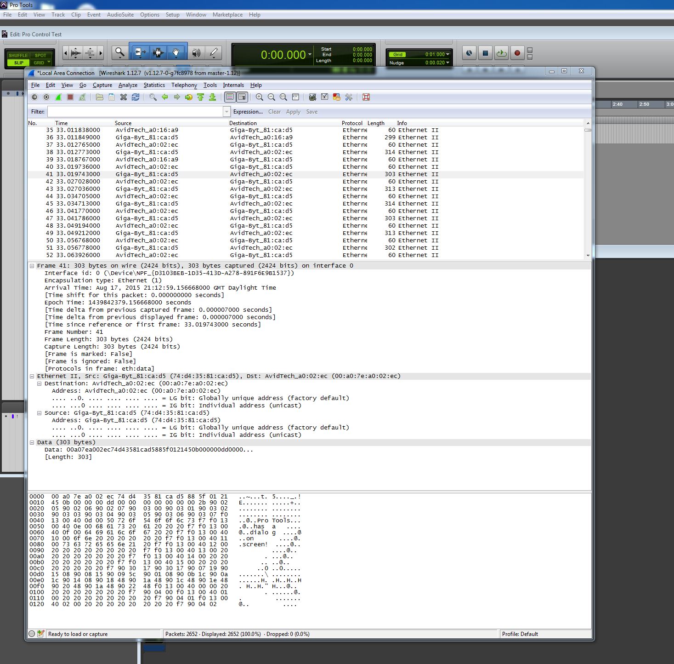The height and width of the screenshot is (664, 674).
Task: Click the Apply filter button
Action: 293,112
